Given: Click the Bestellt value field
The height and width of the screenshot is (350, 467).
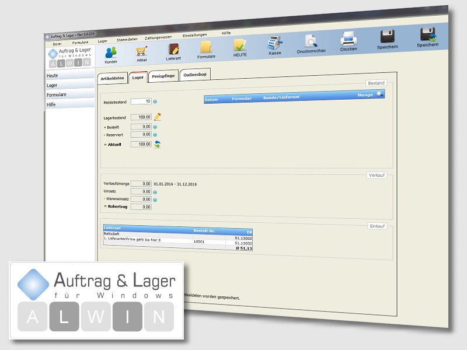Looking at the screenshot, I should tap(141, 127).
